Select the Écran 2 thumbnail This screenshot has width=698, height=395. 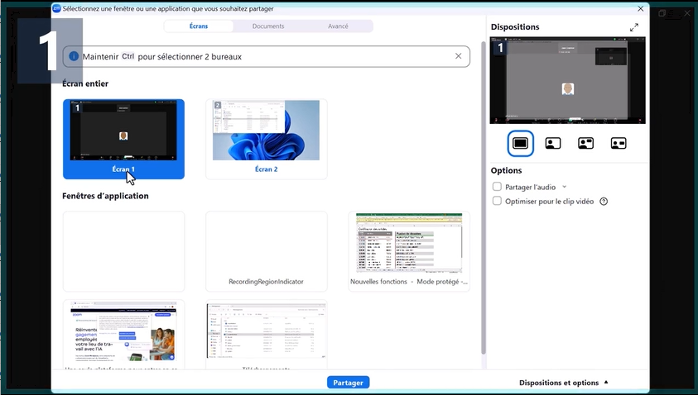coord(267,139)
